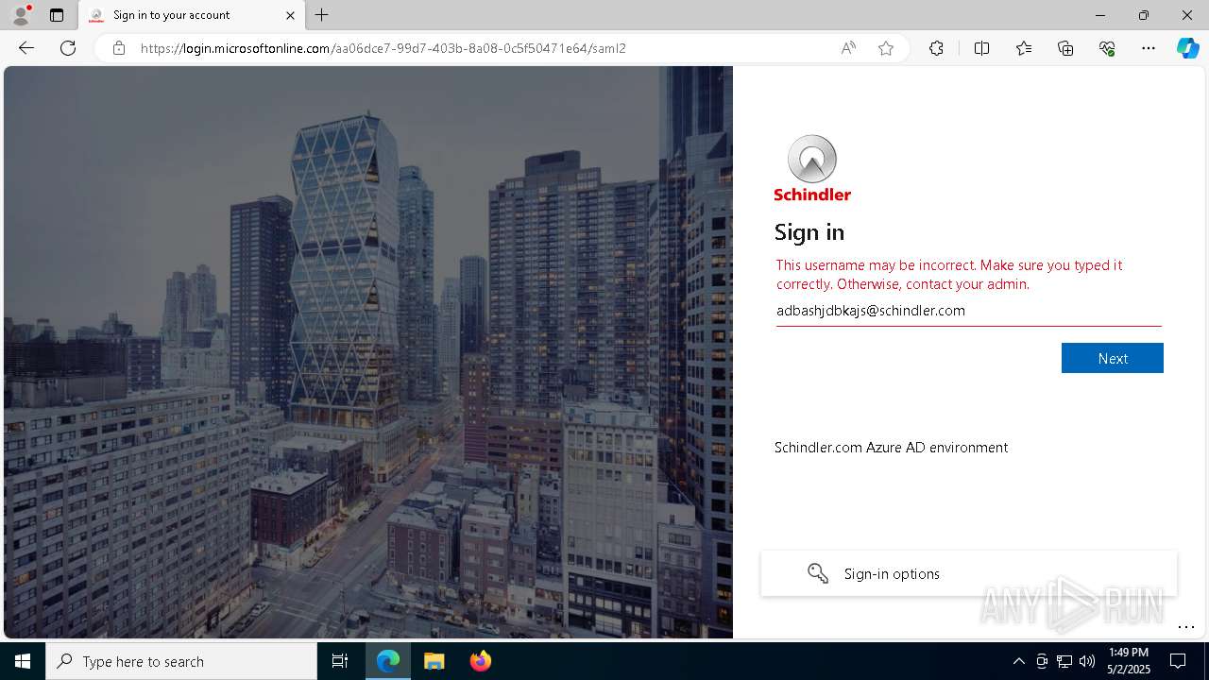Open the Copilot icon
Screen dimensions: 1209x680
point(1187,48)
